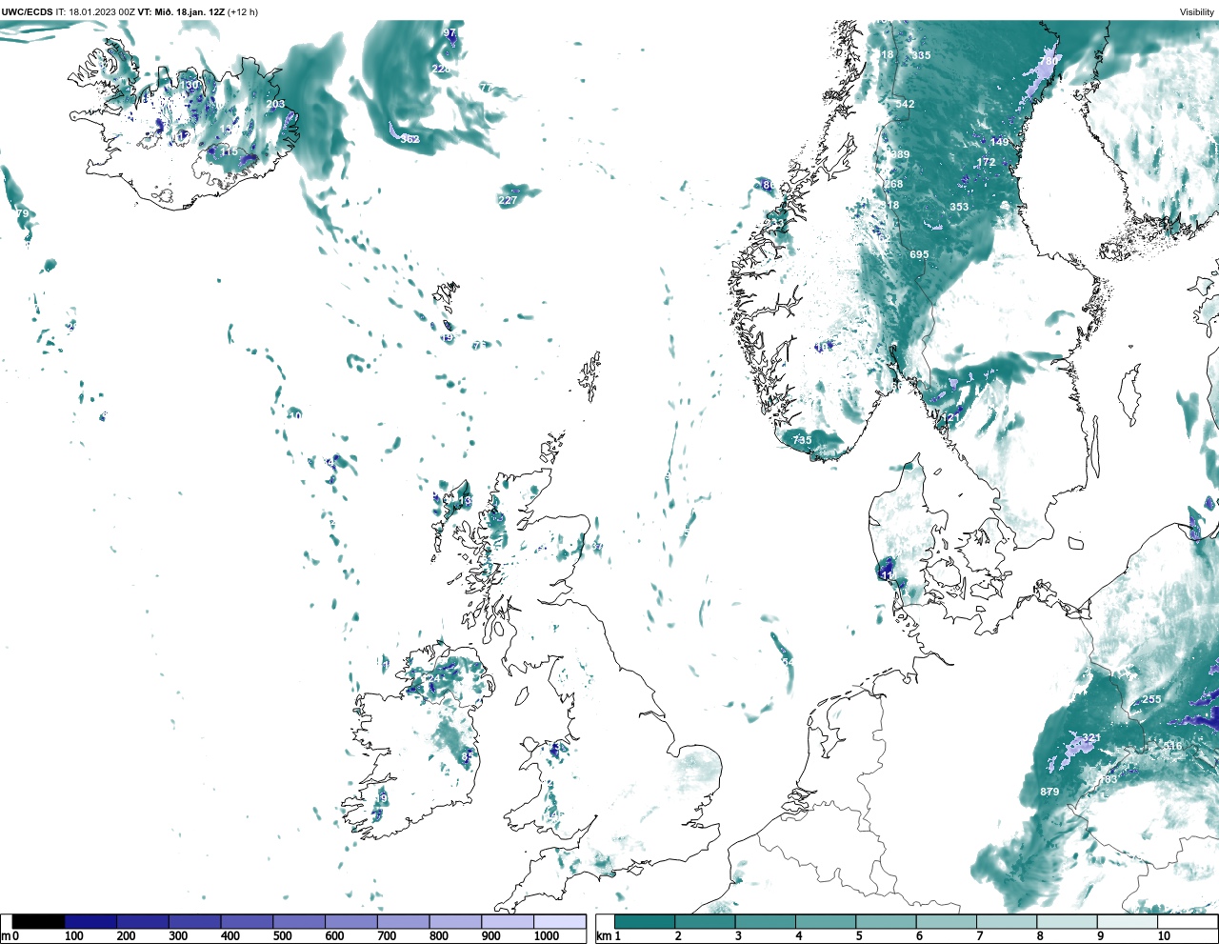Click the 353 value over Sweden
1219x944 pixels.
pyautogui.click(x=959, y=207)
